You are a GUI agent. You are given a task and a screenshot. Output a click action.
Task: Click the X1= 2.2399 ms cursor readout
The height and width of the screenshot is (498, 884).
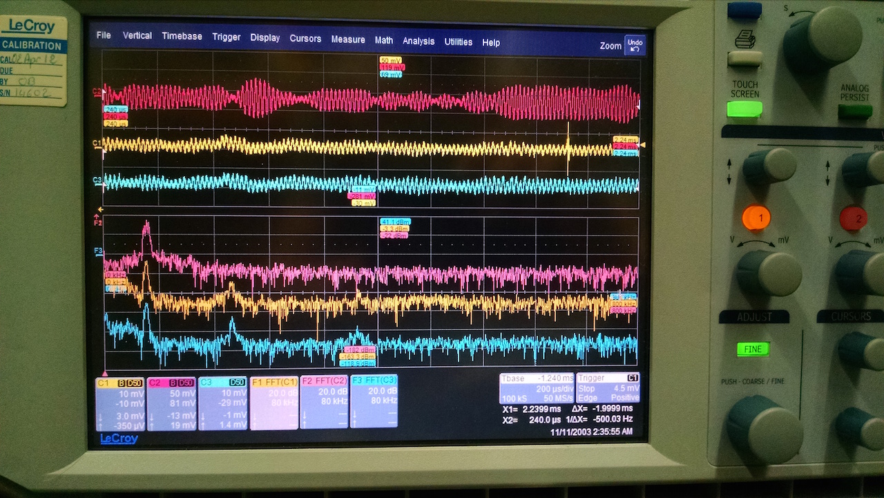point(531,409)
